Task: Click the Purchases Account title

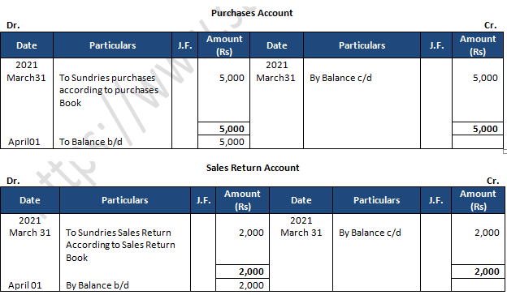Action: (252, 13)
